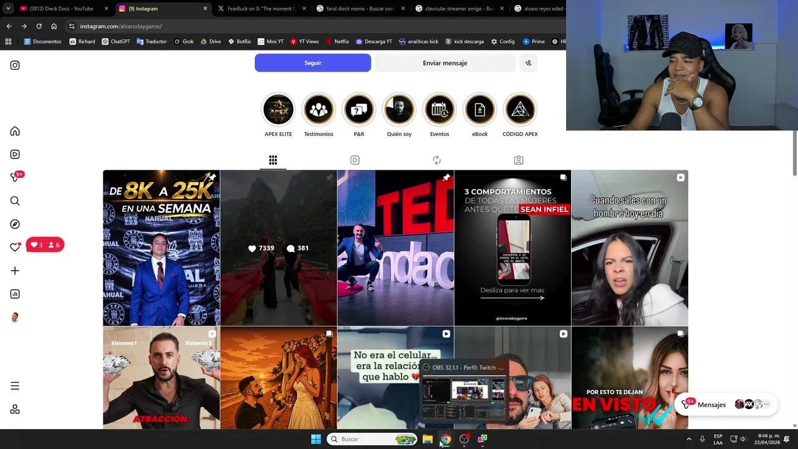Viewport: 798px width, 449px height.
Task: Open the notifications heart icon
Action: [x=15, y=248]
